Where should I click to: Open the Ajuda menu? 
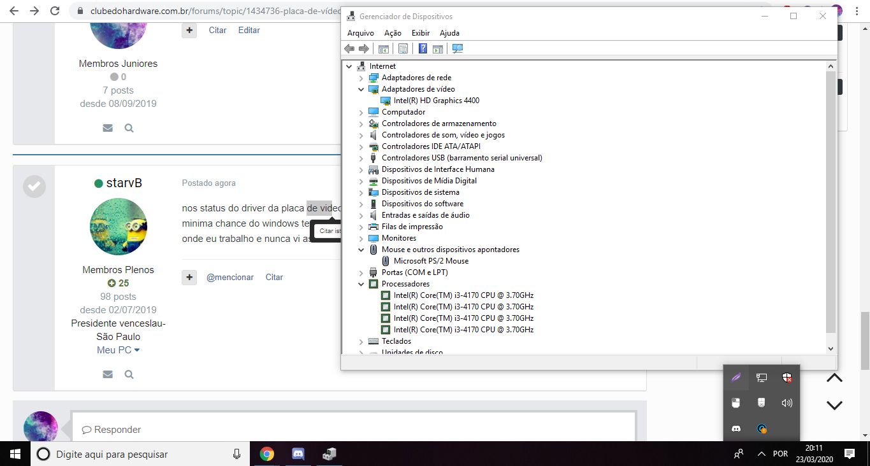pyautogui.click(x=449, y=33)
